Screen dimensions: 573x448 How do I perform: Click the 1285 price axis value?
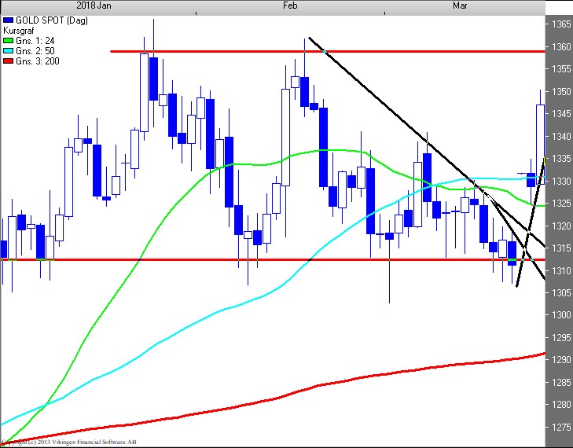point(561,383)
